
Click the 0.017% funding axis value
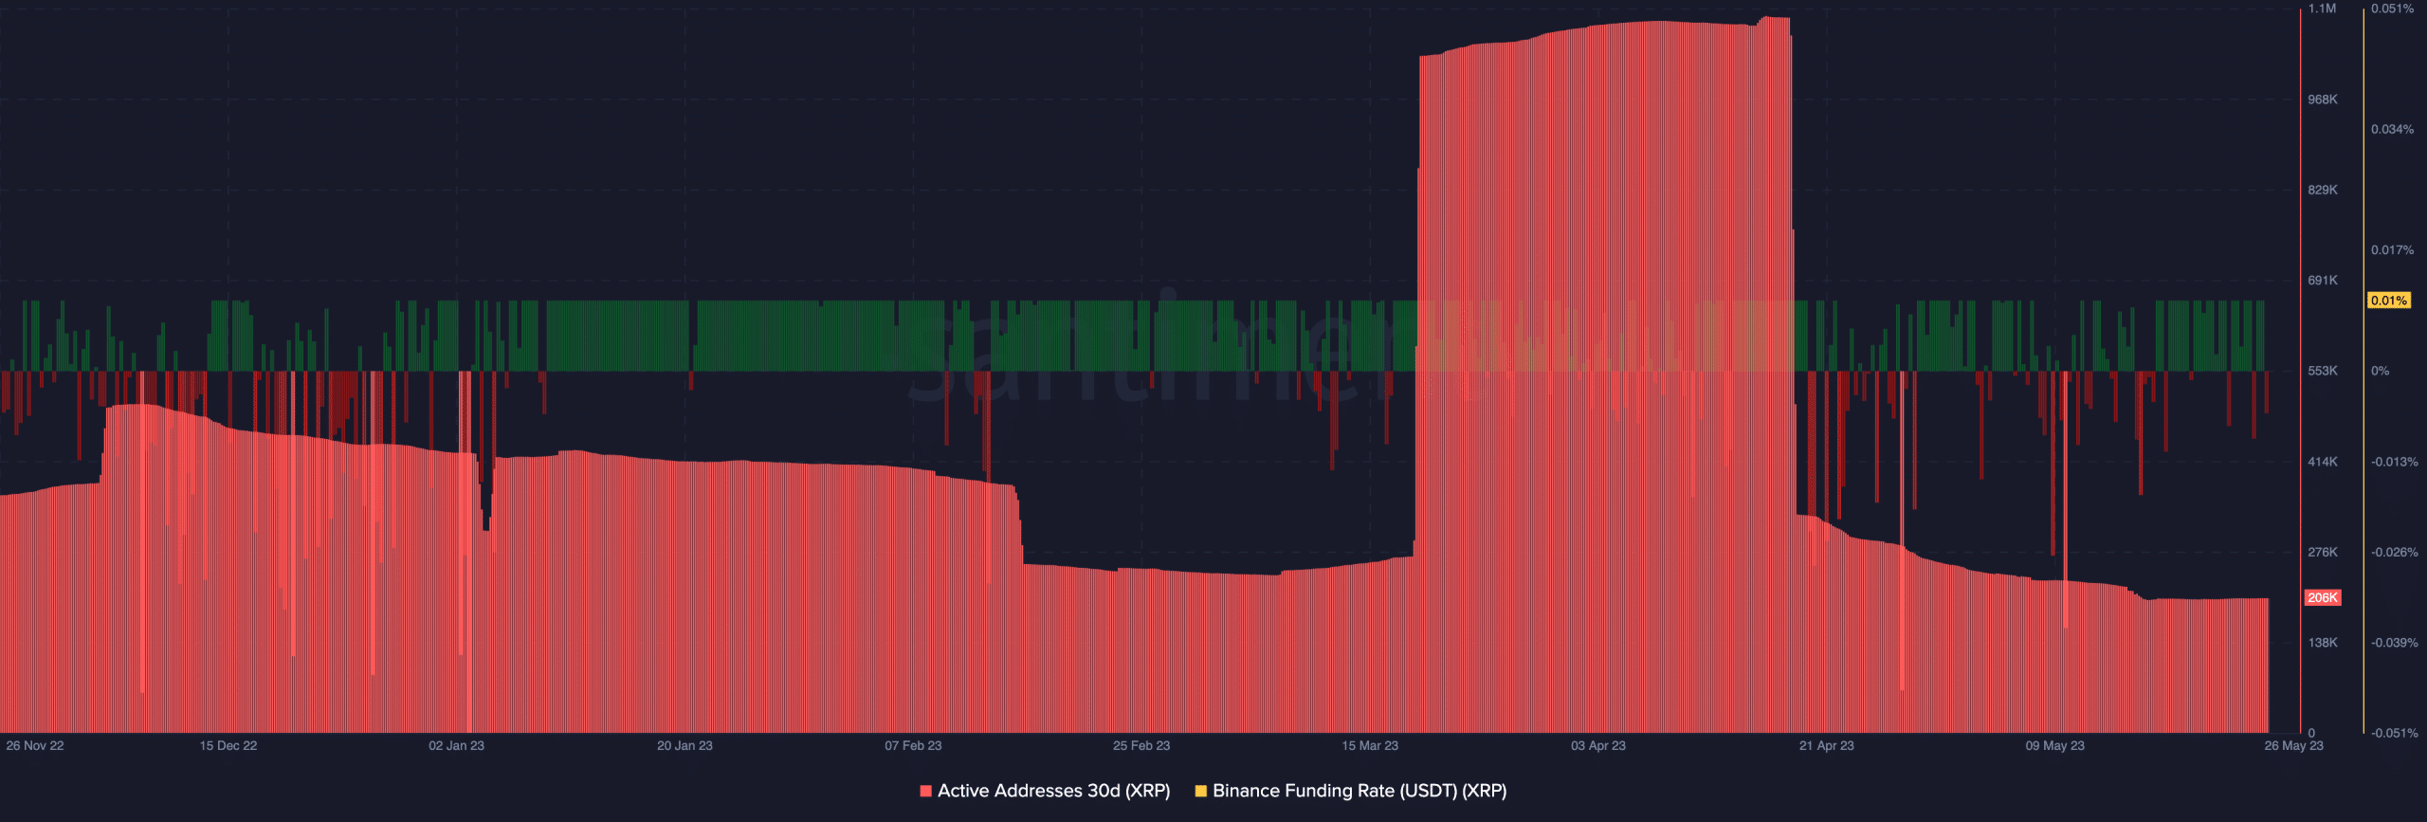pyautogui.click(x=2393, y=250)
